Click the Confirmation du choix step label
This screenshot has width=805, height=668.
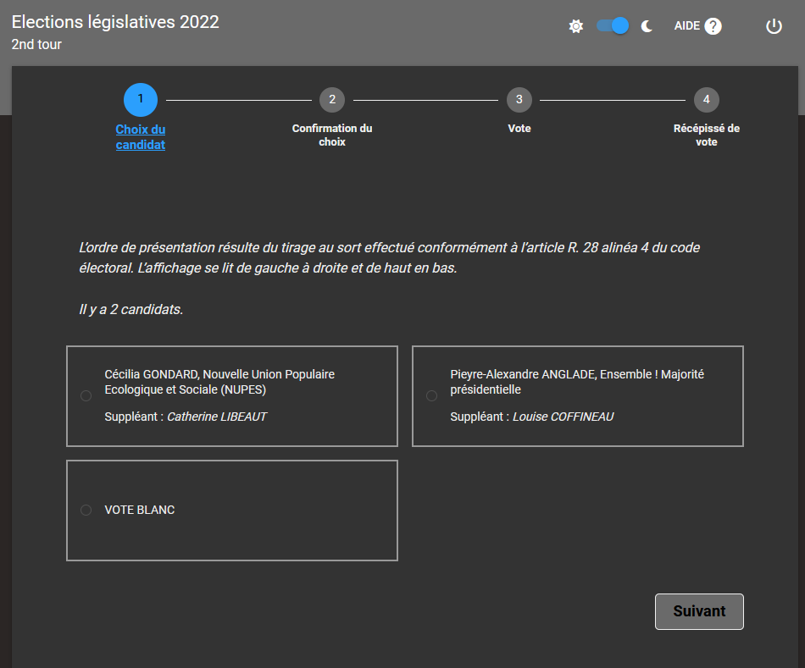pyautogui.click(x=332, y=135)
